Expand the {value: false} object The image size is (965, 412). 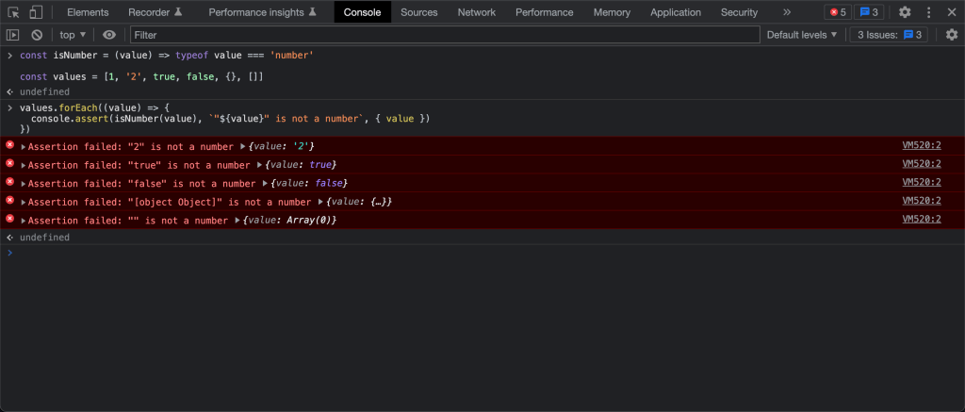pos(265,184)
